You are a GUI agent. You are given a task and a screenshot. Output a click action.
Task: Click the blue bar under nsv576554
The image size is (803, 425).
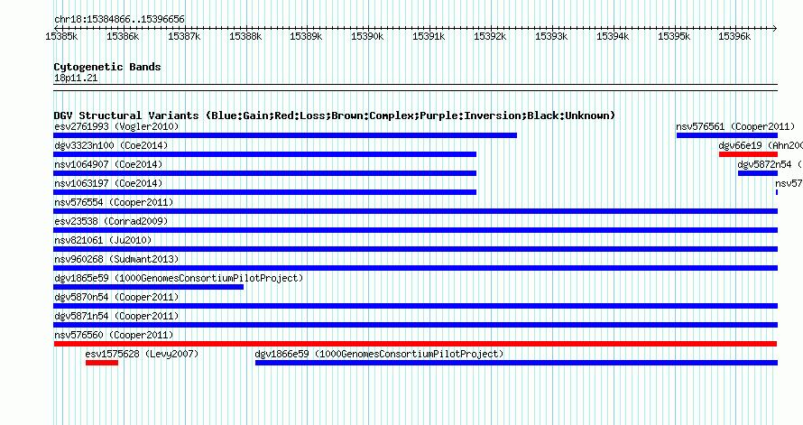(x=415, y=211)
